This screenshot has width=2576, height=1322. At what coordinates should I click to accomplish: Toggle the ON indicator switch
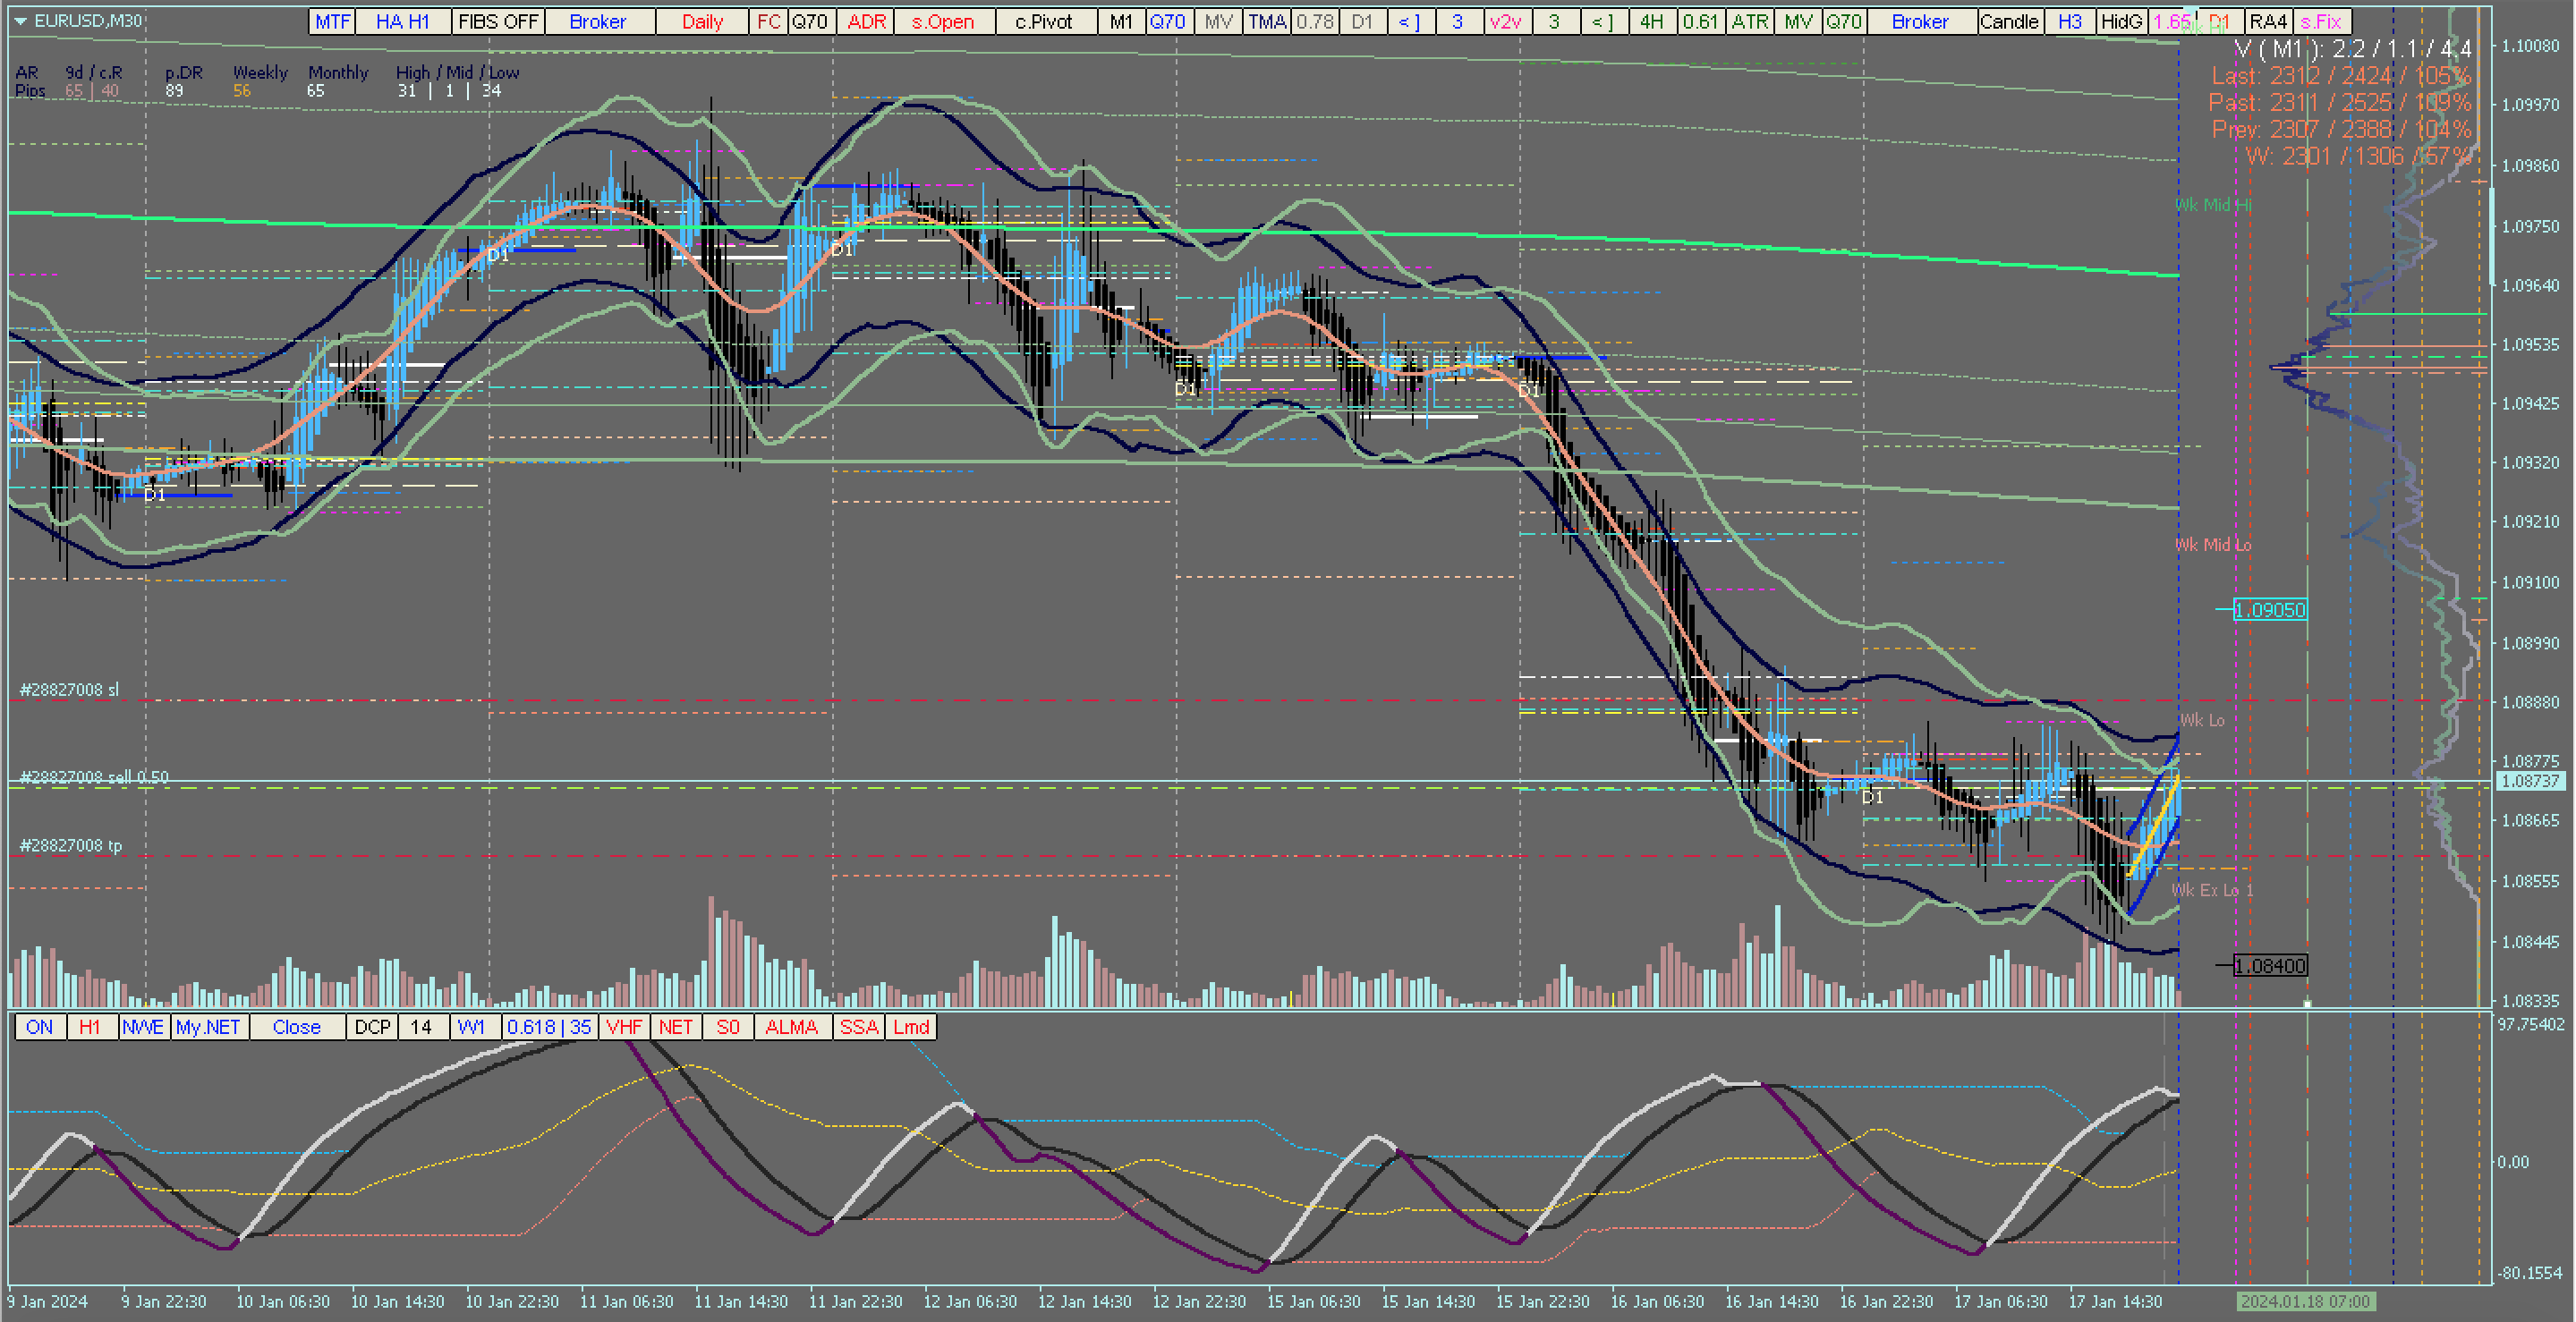pyautogui.click(x=40, y=1027)
